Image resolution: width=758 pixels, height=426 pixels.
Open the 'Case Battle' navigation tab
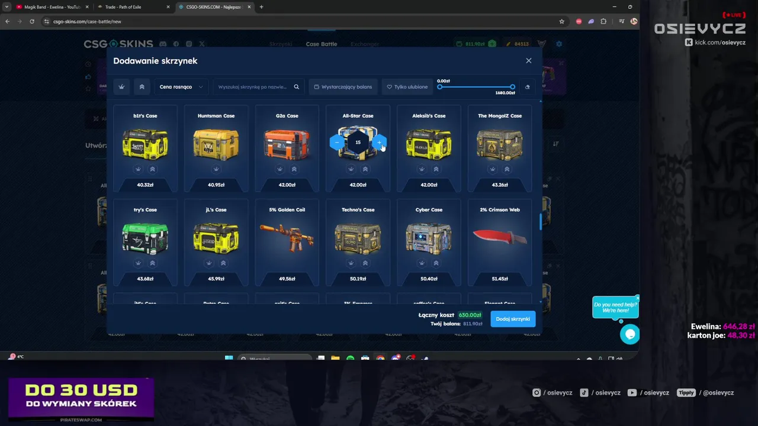[322, 44]
